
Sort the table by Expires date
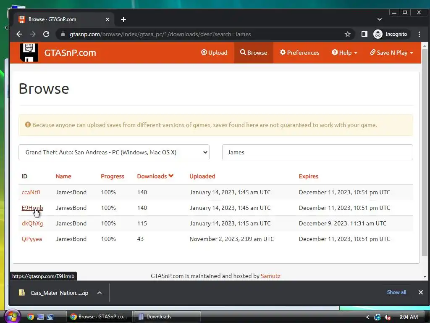click(x=309, y=176)
